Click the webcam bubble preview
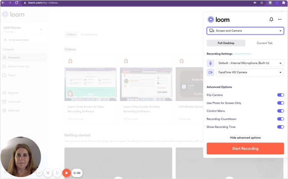The image size is (288, 179). tap(21, 157)
